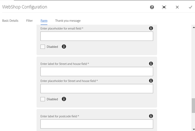Show info for email placeholder field

[x=151, y=28]
